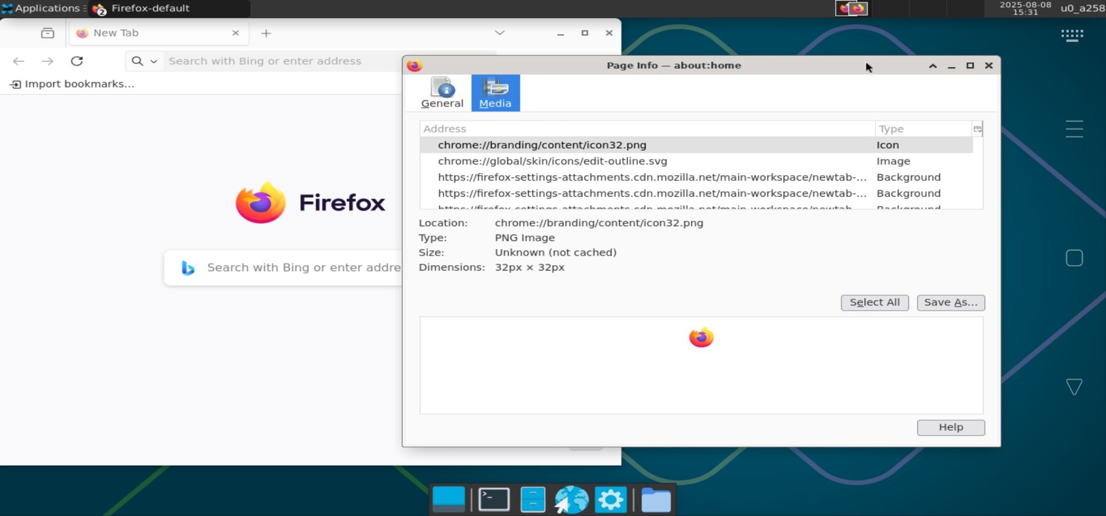Viewport: 1106px width, 516px height.
Task: Open the column picker icon in media list
Action: tap(978, 128)
